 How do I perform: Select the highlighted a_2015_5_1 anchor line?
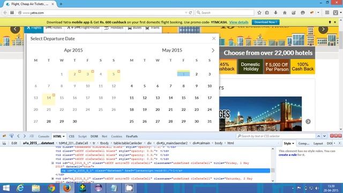point(166,170)
